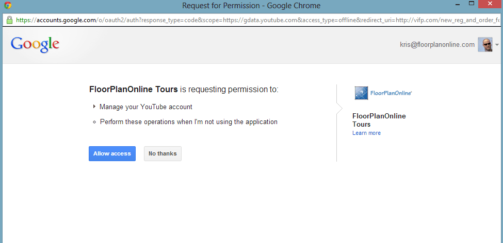Click the user profile avatar picture
503x243 pixels.
click(485, 45)
